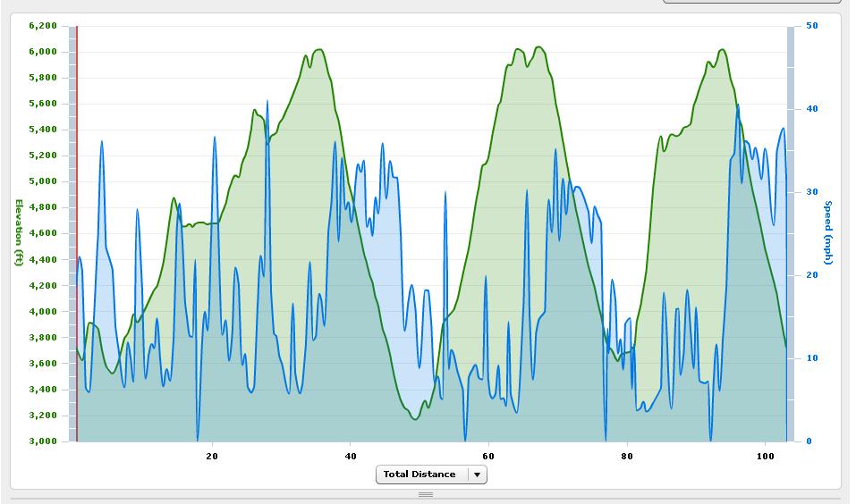Click the 20 distance tick label
Image resolution: width=856 pixels, height=504 pixels.
212,456
